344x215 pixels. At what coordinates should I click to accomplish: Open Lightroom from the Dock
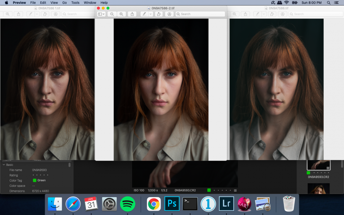click(x=226, y=204)
